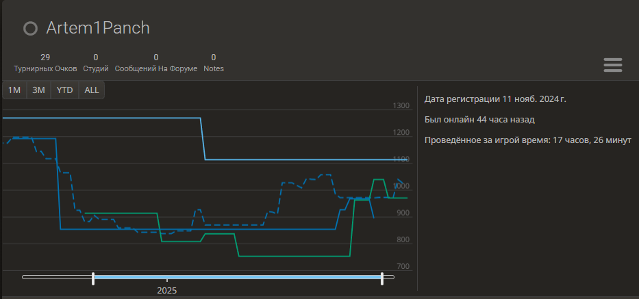Select the ALL chart range
This screenshot has width=639, height=299.
92,90
